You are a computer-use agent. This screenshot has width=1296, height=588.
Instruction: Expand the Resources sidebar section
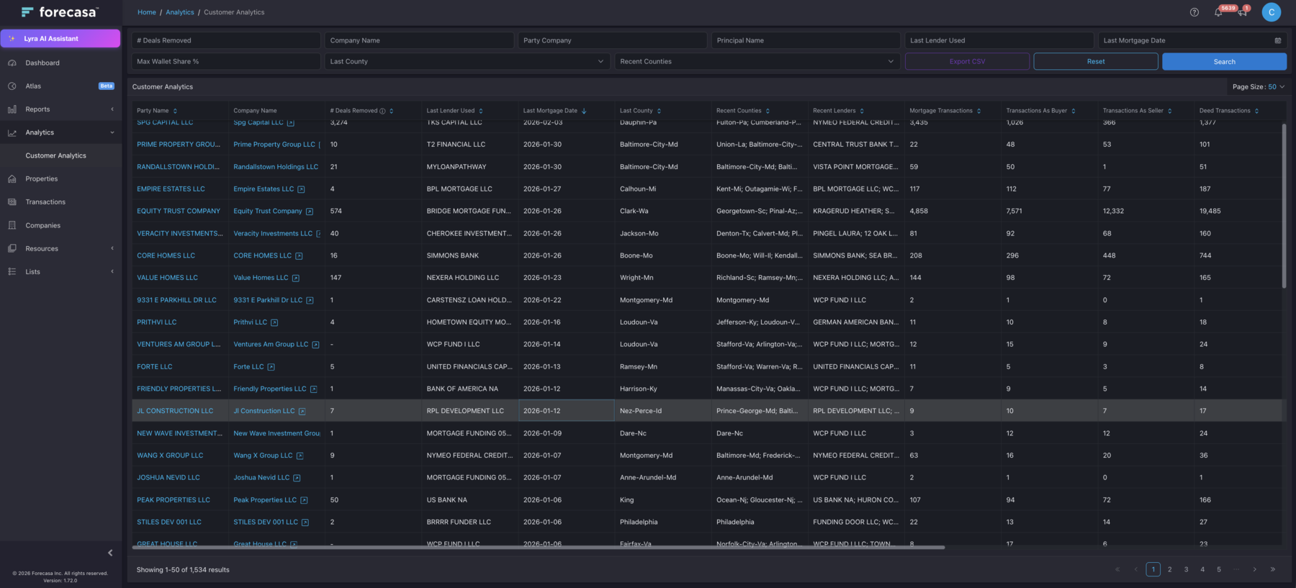(x=60, y=248)
